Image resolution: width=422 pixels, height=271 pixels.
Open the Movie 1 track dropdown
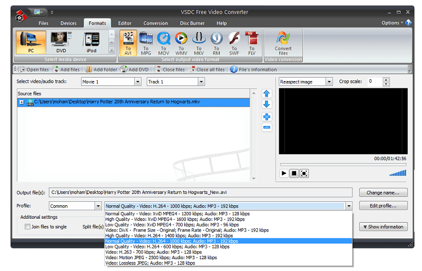138,82
